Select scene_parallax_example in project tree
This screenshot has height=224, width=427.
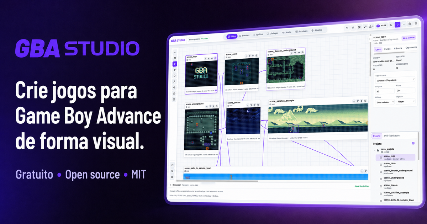(x=395, y=194)
